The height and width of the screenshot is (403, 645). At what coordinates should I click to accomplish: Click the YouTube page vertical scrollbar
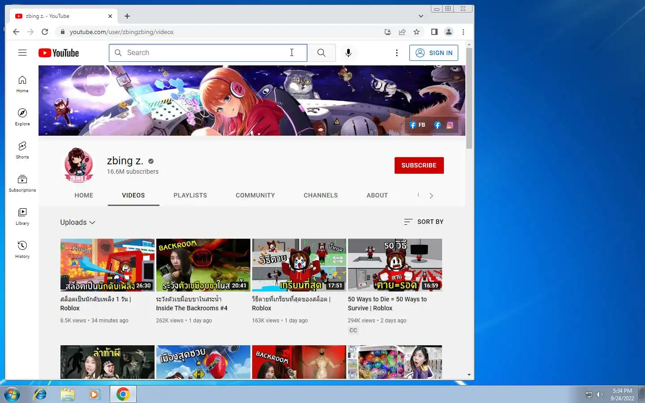pos(469,98)
